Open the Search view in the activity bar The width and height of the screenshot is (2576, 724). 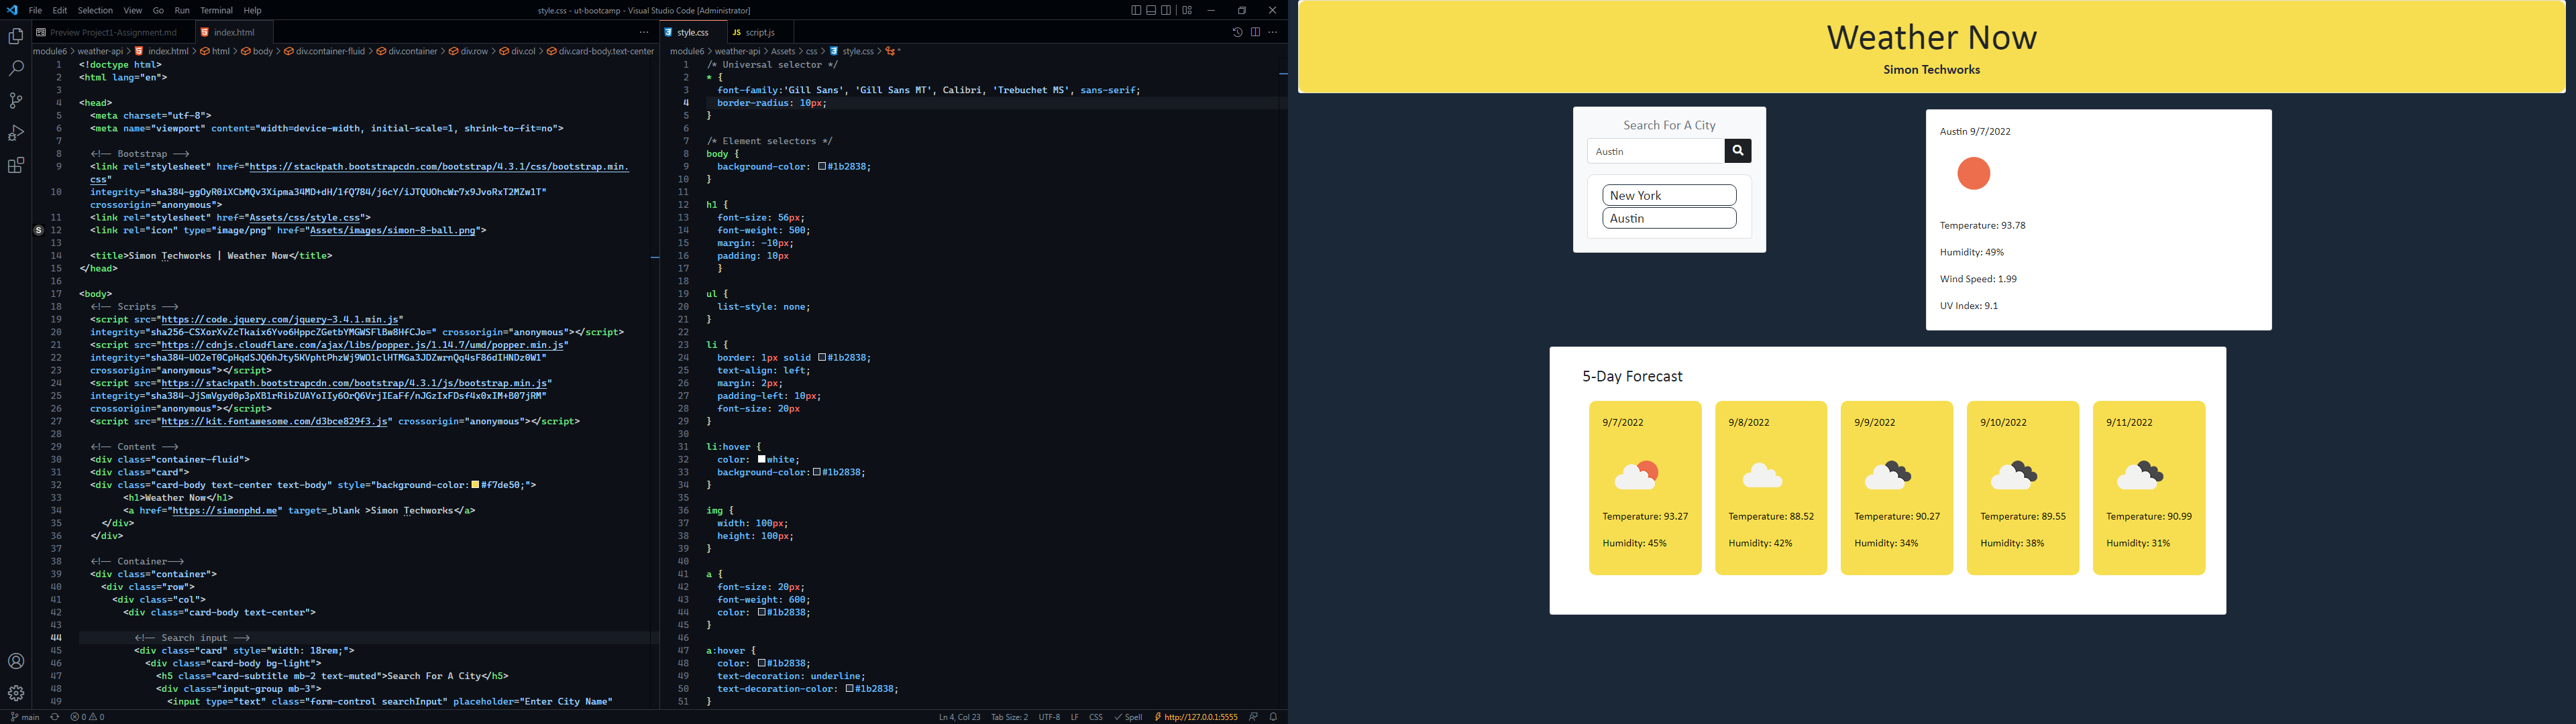pyautogui.click(x=15, y=68)
